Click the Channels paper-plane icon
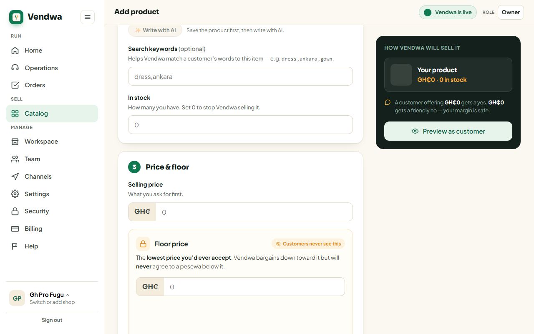534x334 pixels. pyautogui.click(x=15, y=177)
